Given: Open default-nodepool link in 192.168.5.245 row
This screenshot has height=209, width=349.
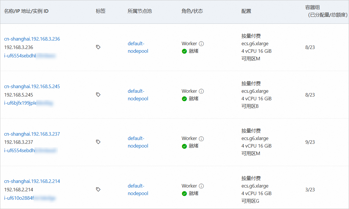Looking at the screenshot, I should pyautogui.click(x=138, y=95).
